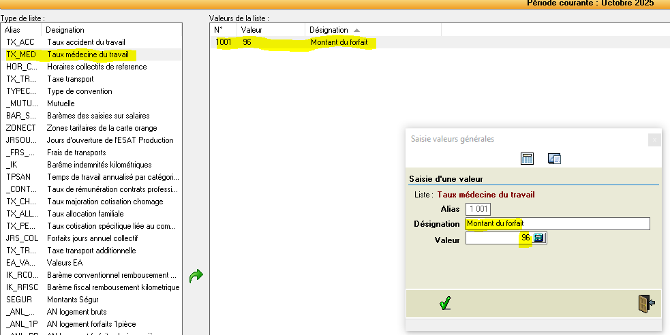This screenshot has height=335, width=670.
Task: Open Montants Ségur list type
Action: 72,300
